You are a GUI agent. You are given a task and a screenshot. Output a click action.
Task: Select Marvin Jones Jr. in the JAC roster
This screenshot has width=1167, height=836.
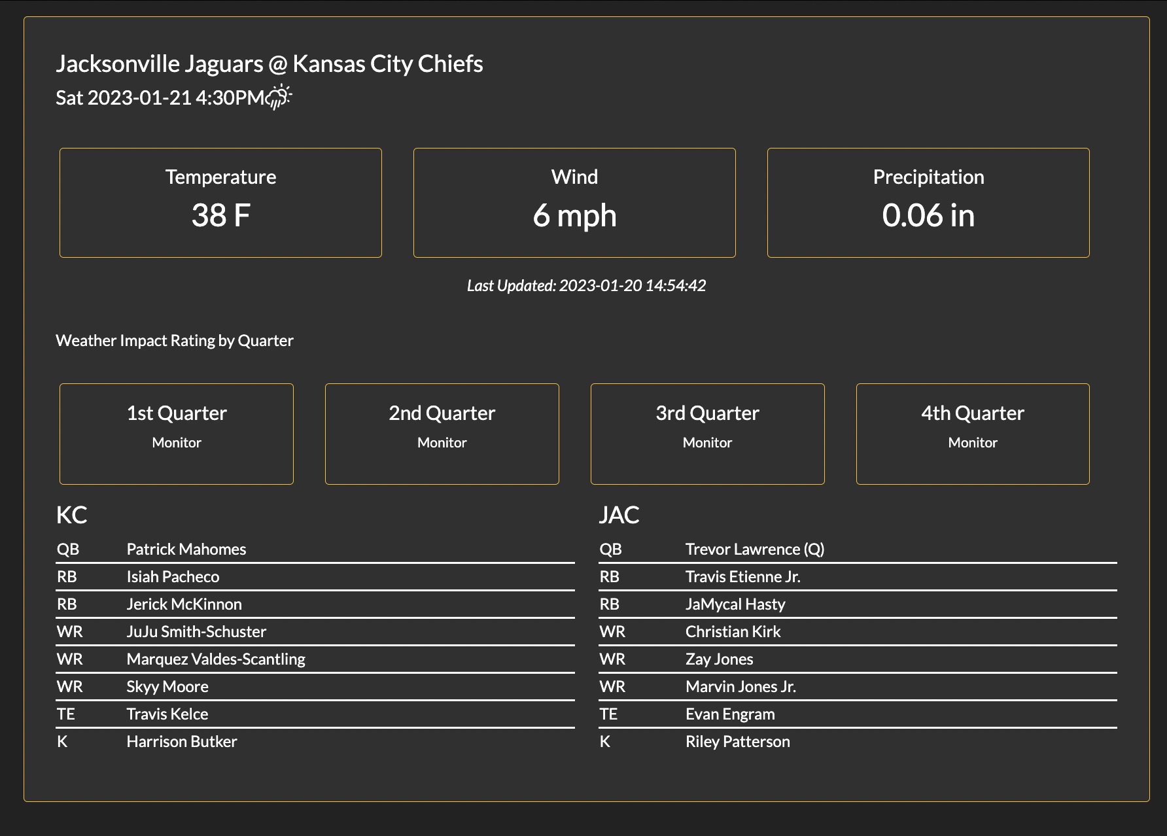coord(740,686)
